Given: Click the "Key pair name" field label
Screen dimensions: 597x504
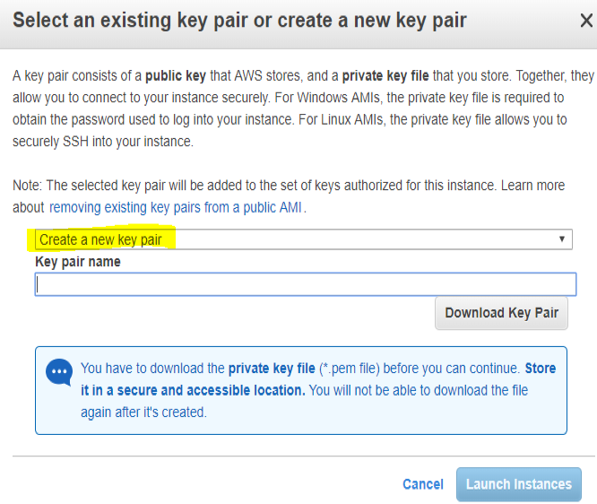Looking at the screenshot, I should (x=78, y=262).
